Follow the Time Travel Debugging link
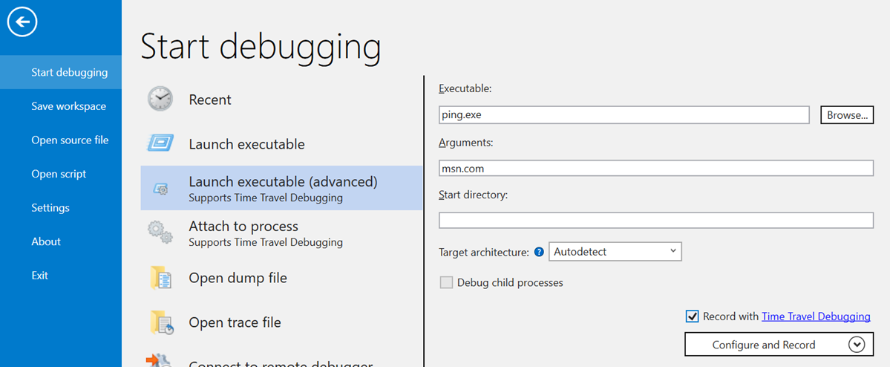 coord(816,316)
